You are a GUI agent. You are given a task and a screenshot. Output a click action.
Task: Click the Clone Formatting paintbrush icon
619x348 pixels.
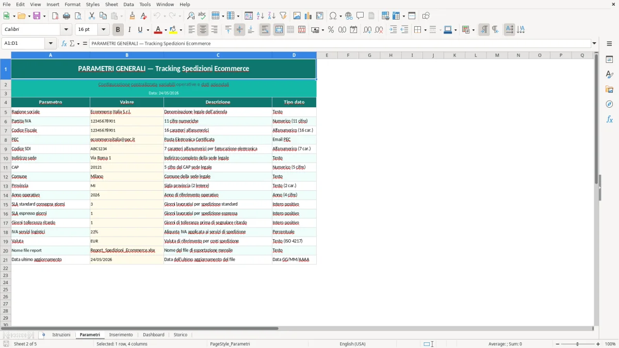[132, 16]
